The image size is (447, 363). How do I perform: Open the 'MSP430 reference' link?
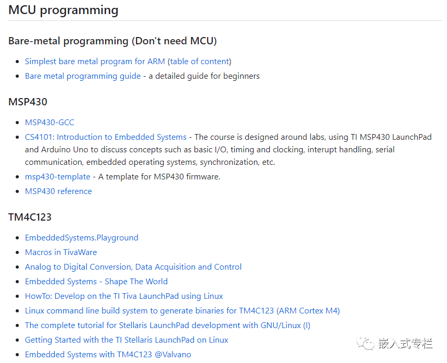[x=59, y=191]
